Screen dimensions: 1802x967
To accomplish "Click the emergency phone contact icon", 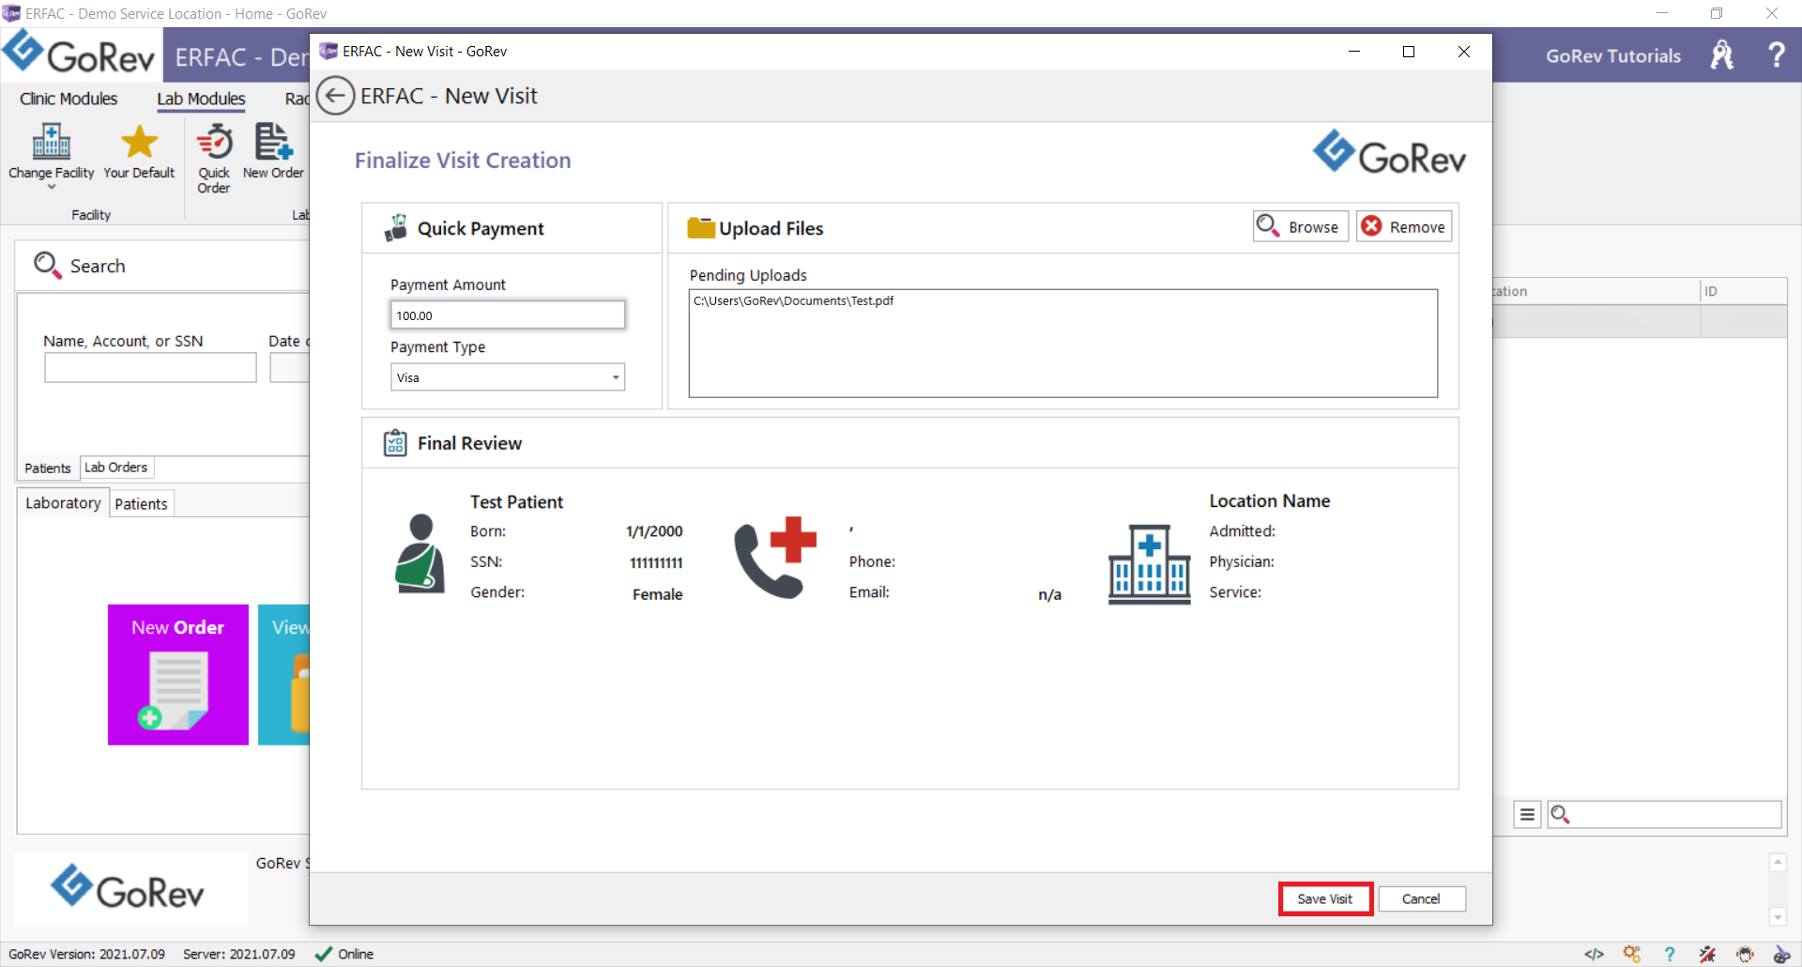I will click(775, 557).
